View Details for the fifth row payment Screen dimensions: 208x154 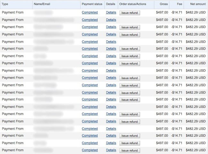tap(111, 42)
